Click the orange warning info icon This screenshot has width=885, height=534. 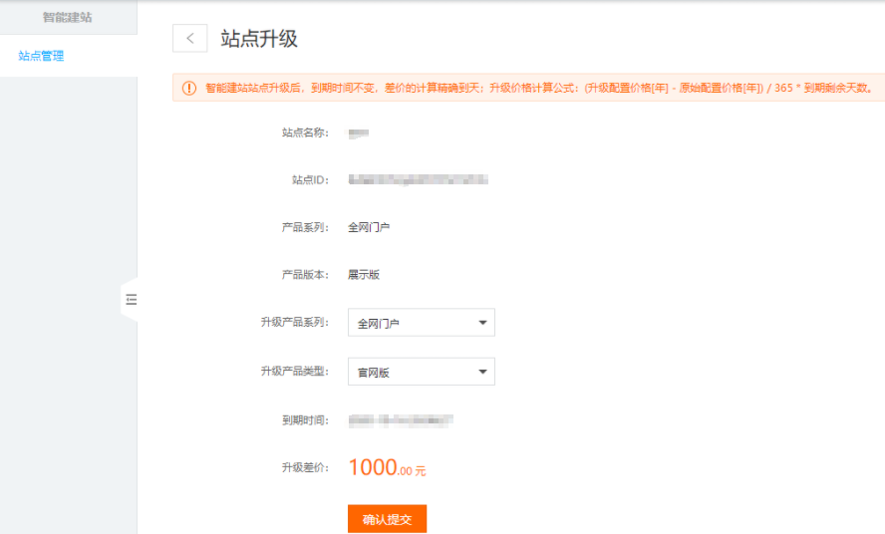click(189, 88)
